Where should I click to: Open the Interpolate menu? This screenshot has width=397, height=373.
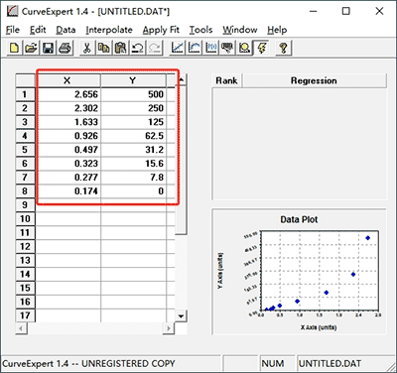pyautogui.click(x=109, y=30)
